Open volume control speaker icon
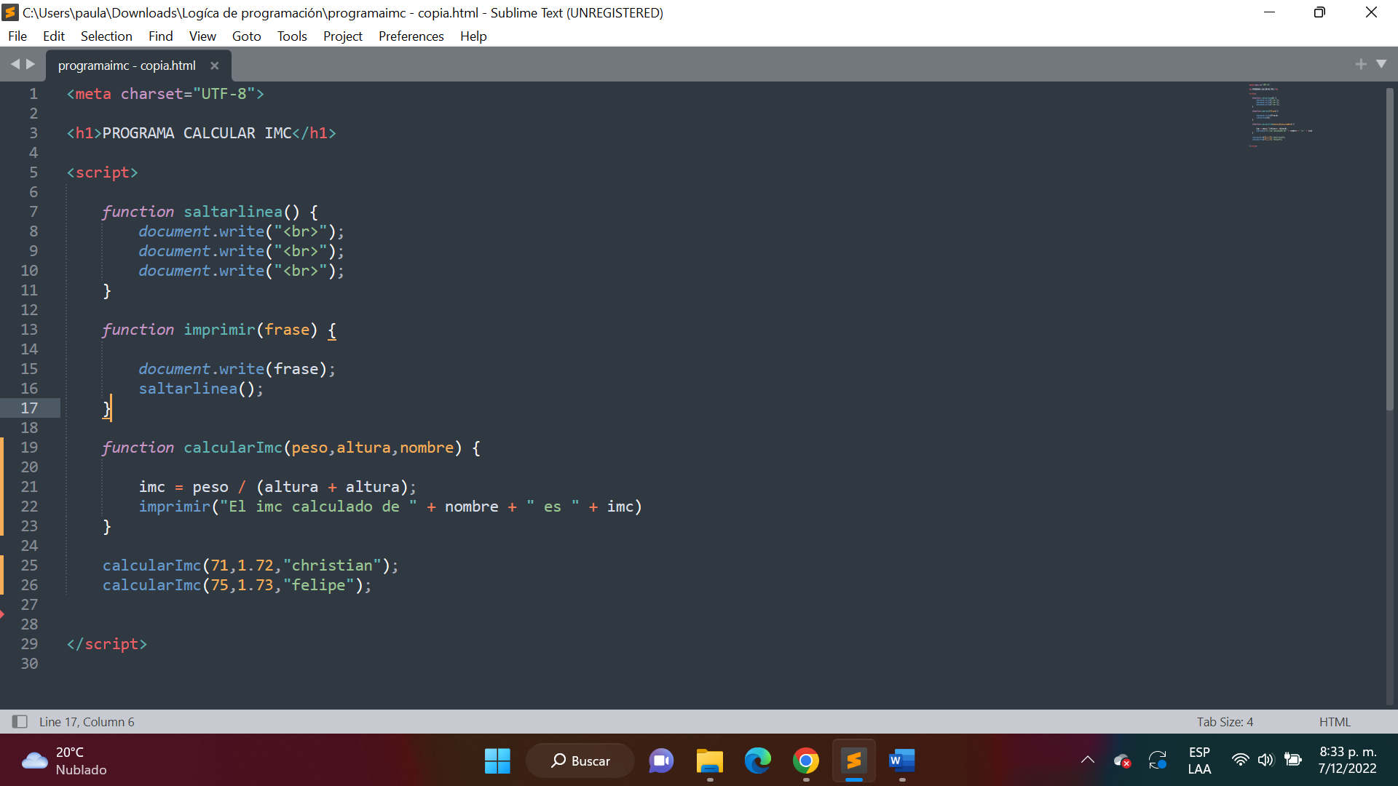The height and width of the screenshot is (786, 1398). click(x=1266, y=760)
